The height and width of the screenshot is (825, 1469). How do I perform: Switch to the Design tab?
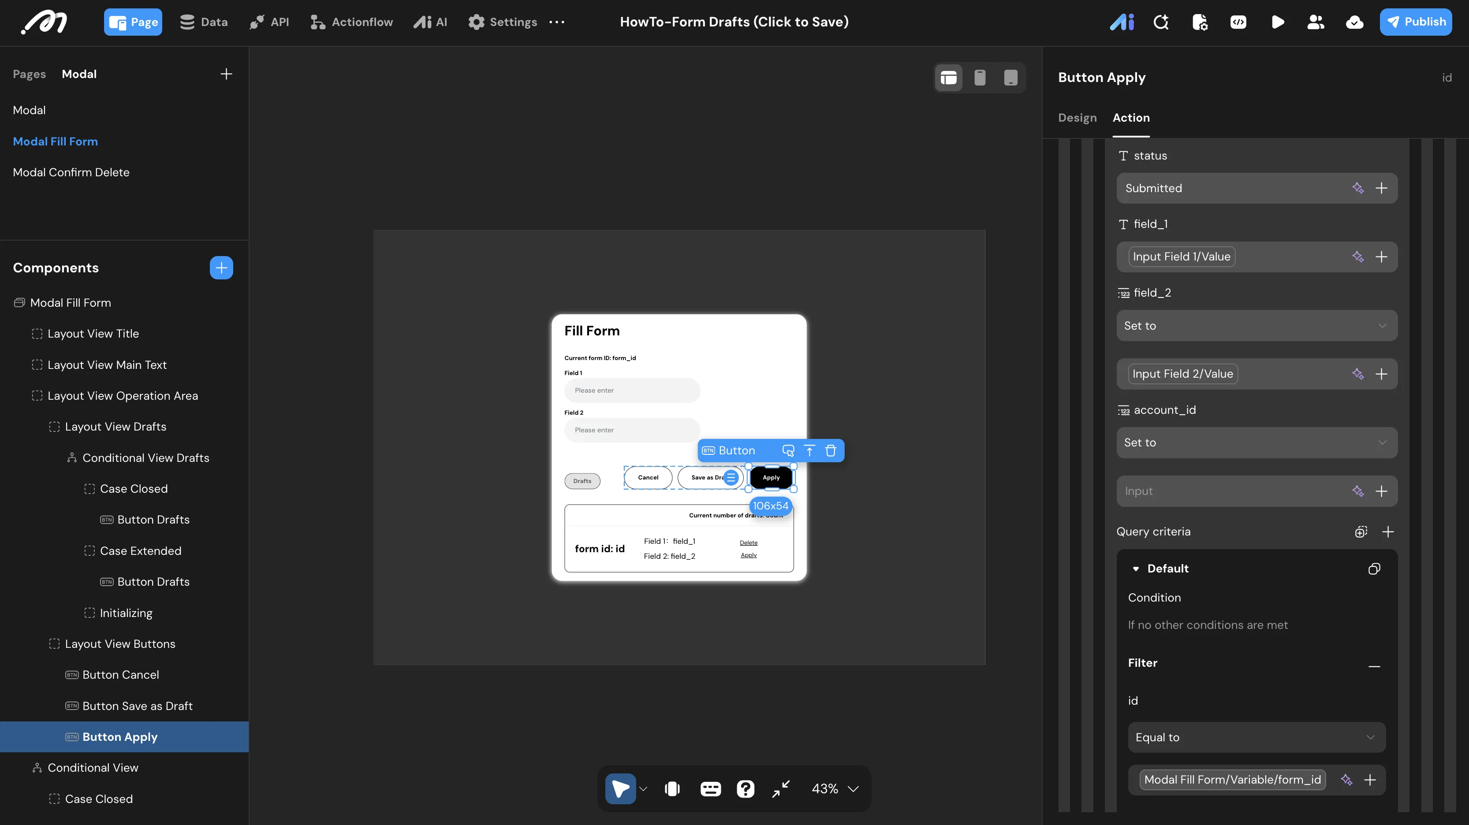(x=1077, y=118)
